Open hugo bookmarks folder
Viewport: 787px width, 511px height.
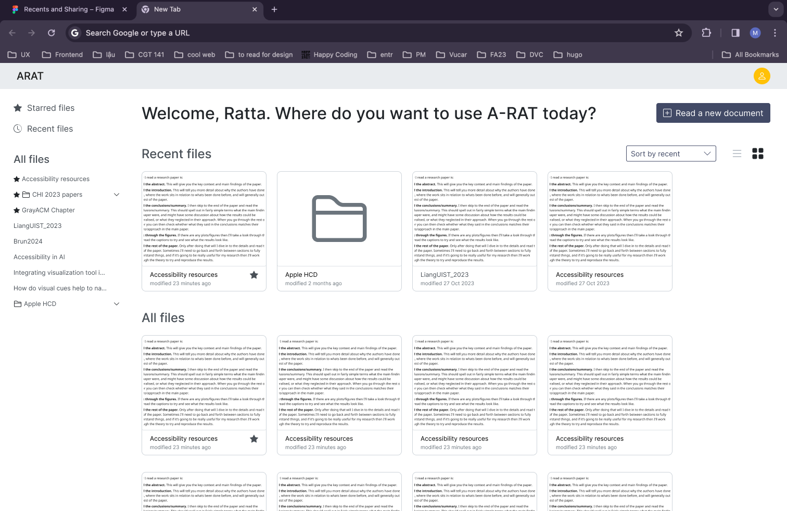[x=568, y=55]
